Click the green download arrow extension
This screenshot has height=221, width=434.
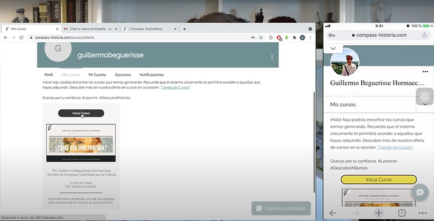287,38
